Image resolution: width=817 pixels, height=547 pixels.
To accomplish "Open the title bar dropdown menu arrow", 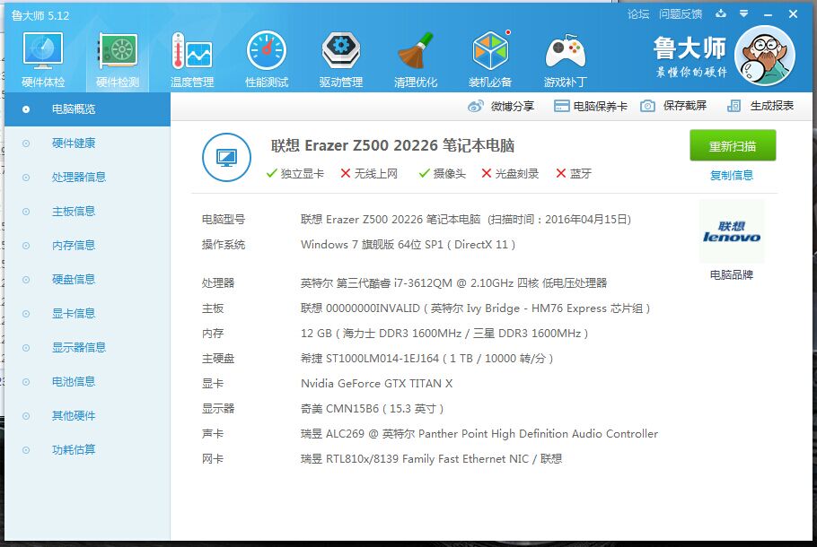I will (x=744, y=13).
